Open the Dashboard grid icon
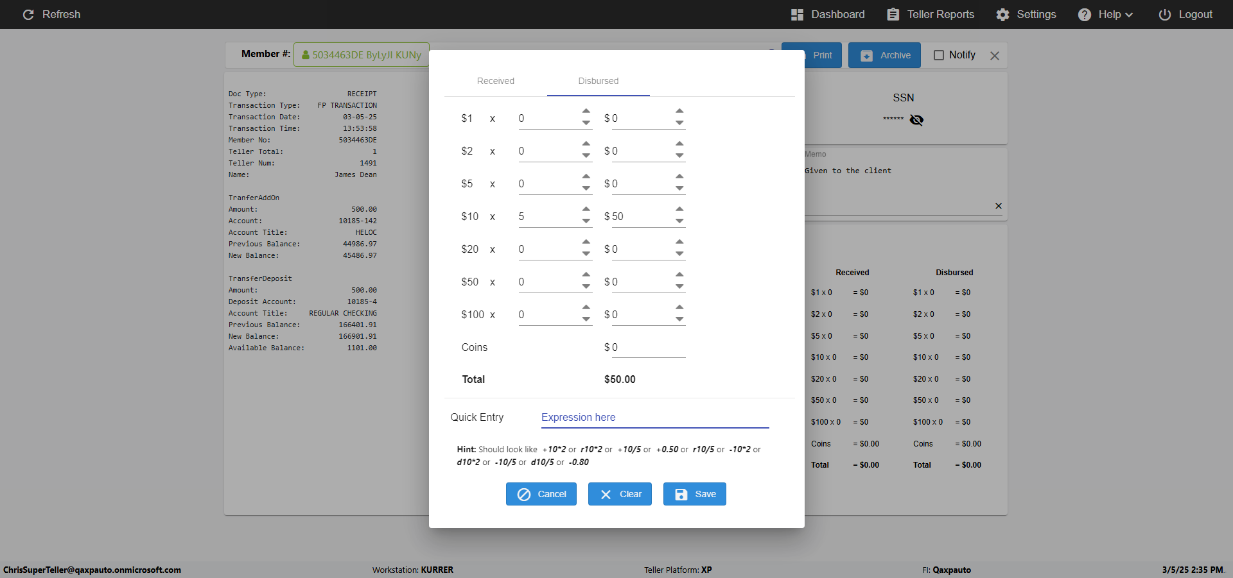The height and width of the screenshot is (578, 1233). click(x=797, y=14)
